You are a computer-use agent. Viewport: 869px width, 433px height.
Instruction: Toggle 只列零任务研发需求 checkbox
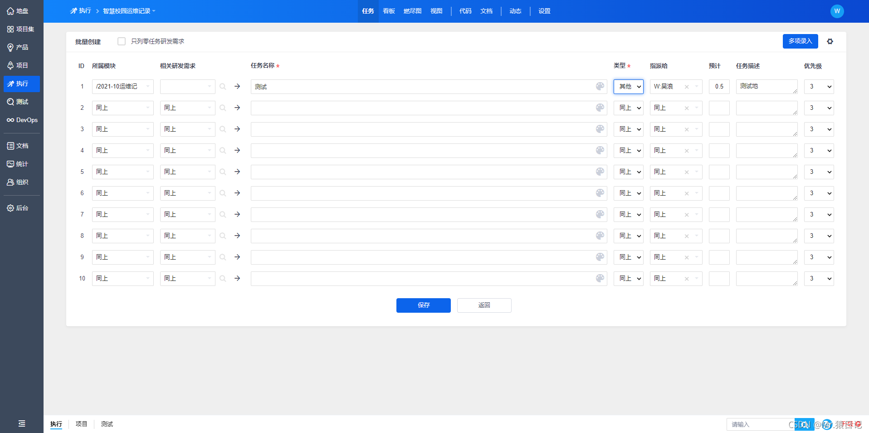(122, 41)
